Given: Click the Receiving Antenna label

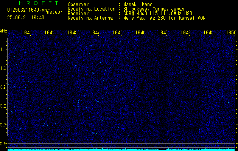Looking at the screenshot, I should (x=90, y=18).
